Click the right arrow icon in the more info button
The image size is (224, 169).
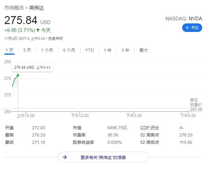coord(64,157)
